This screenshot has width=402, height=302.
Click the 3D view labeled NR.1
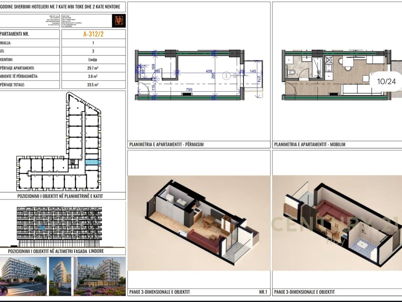click(x=199, y=222)
